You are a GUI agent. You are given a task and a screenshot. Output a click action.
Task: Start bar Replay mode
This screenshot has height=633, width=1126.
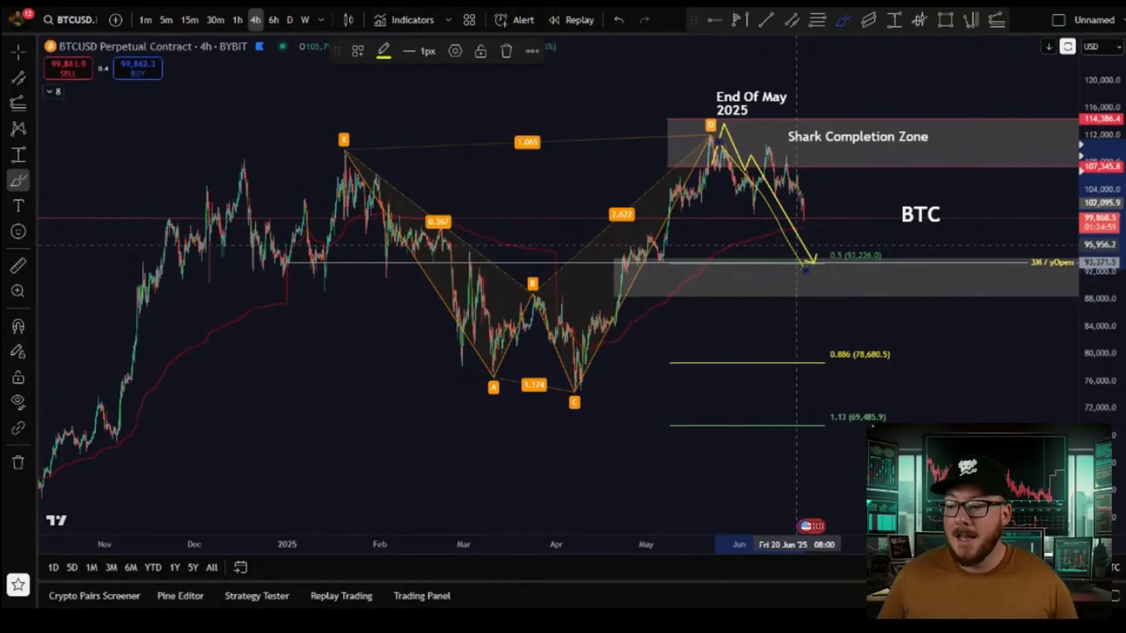point(571,20)
